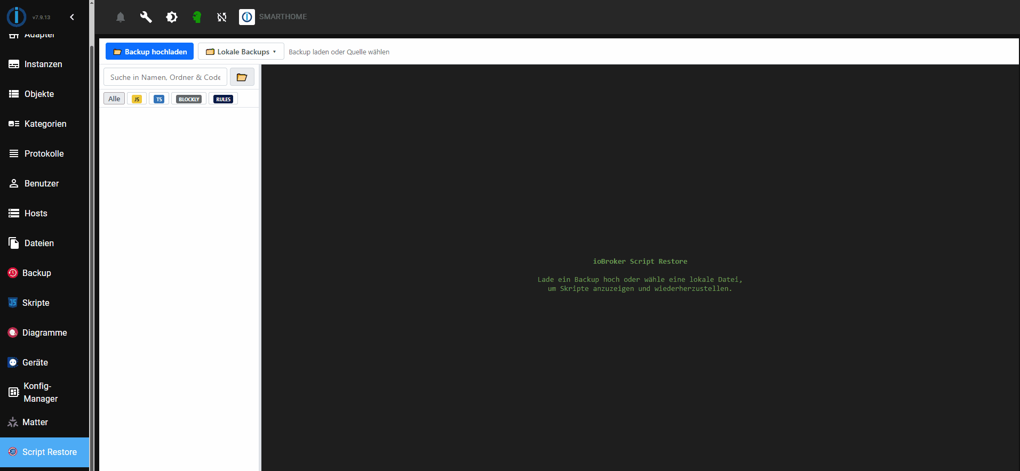Filter scripts by JS type

[x=137, y=99]
